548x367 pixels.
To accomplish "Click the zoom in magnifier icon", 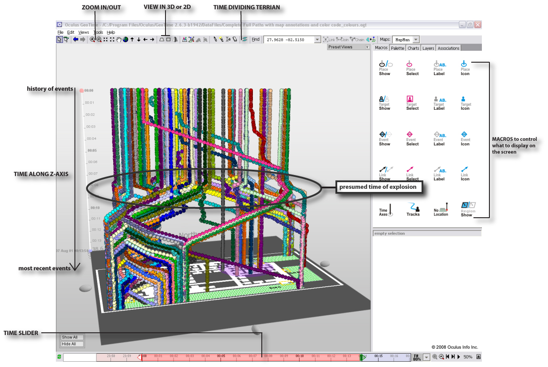I will [x=92, y=39].
